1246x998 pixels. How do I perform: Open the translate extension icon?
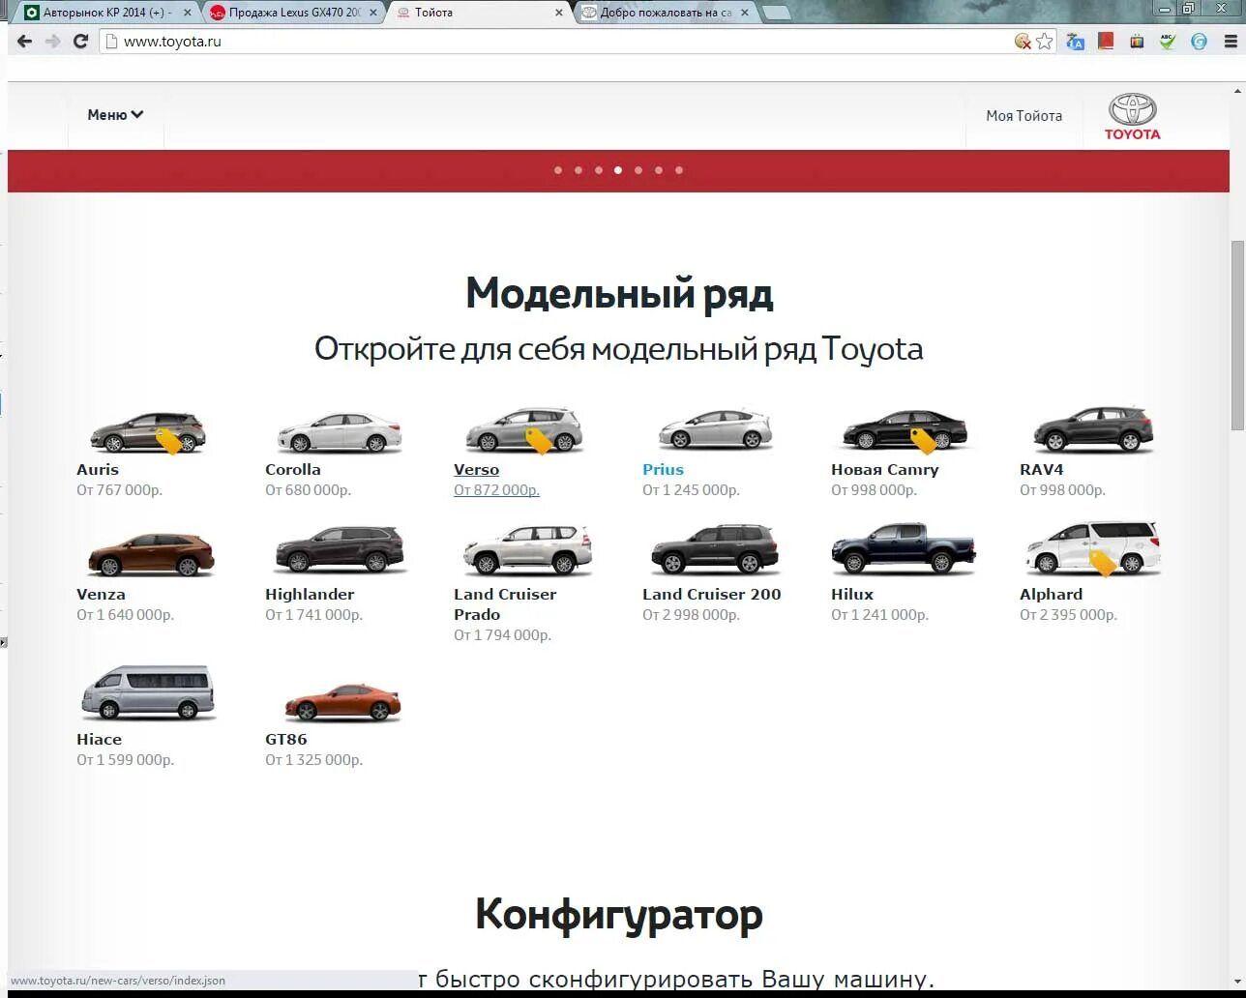click(x=1075, y=42)
